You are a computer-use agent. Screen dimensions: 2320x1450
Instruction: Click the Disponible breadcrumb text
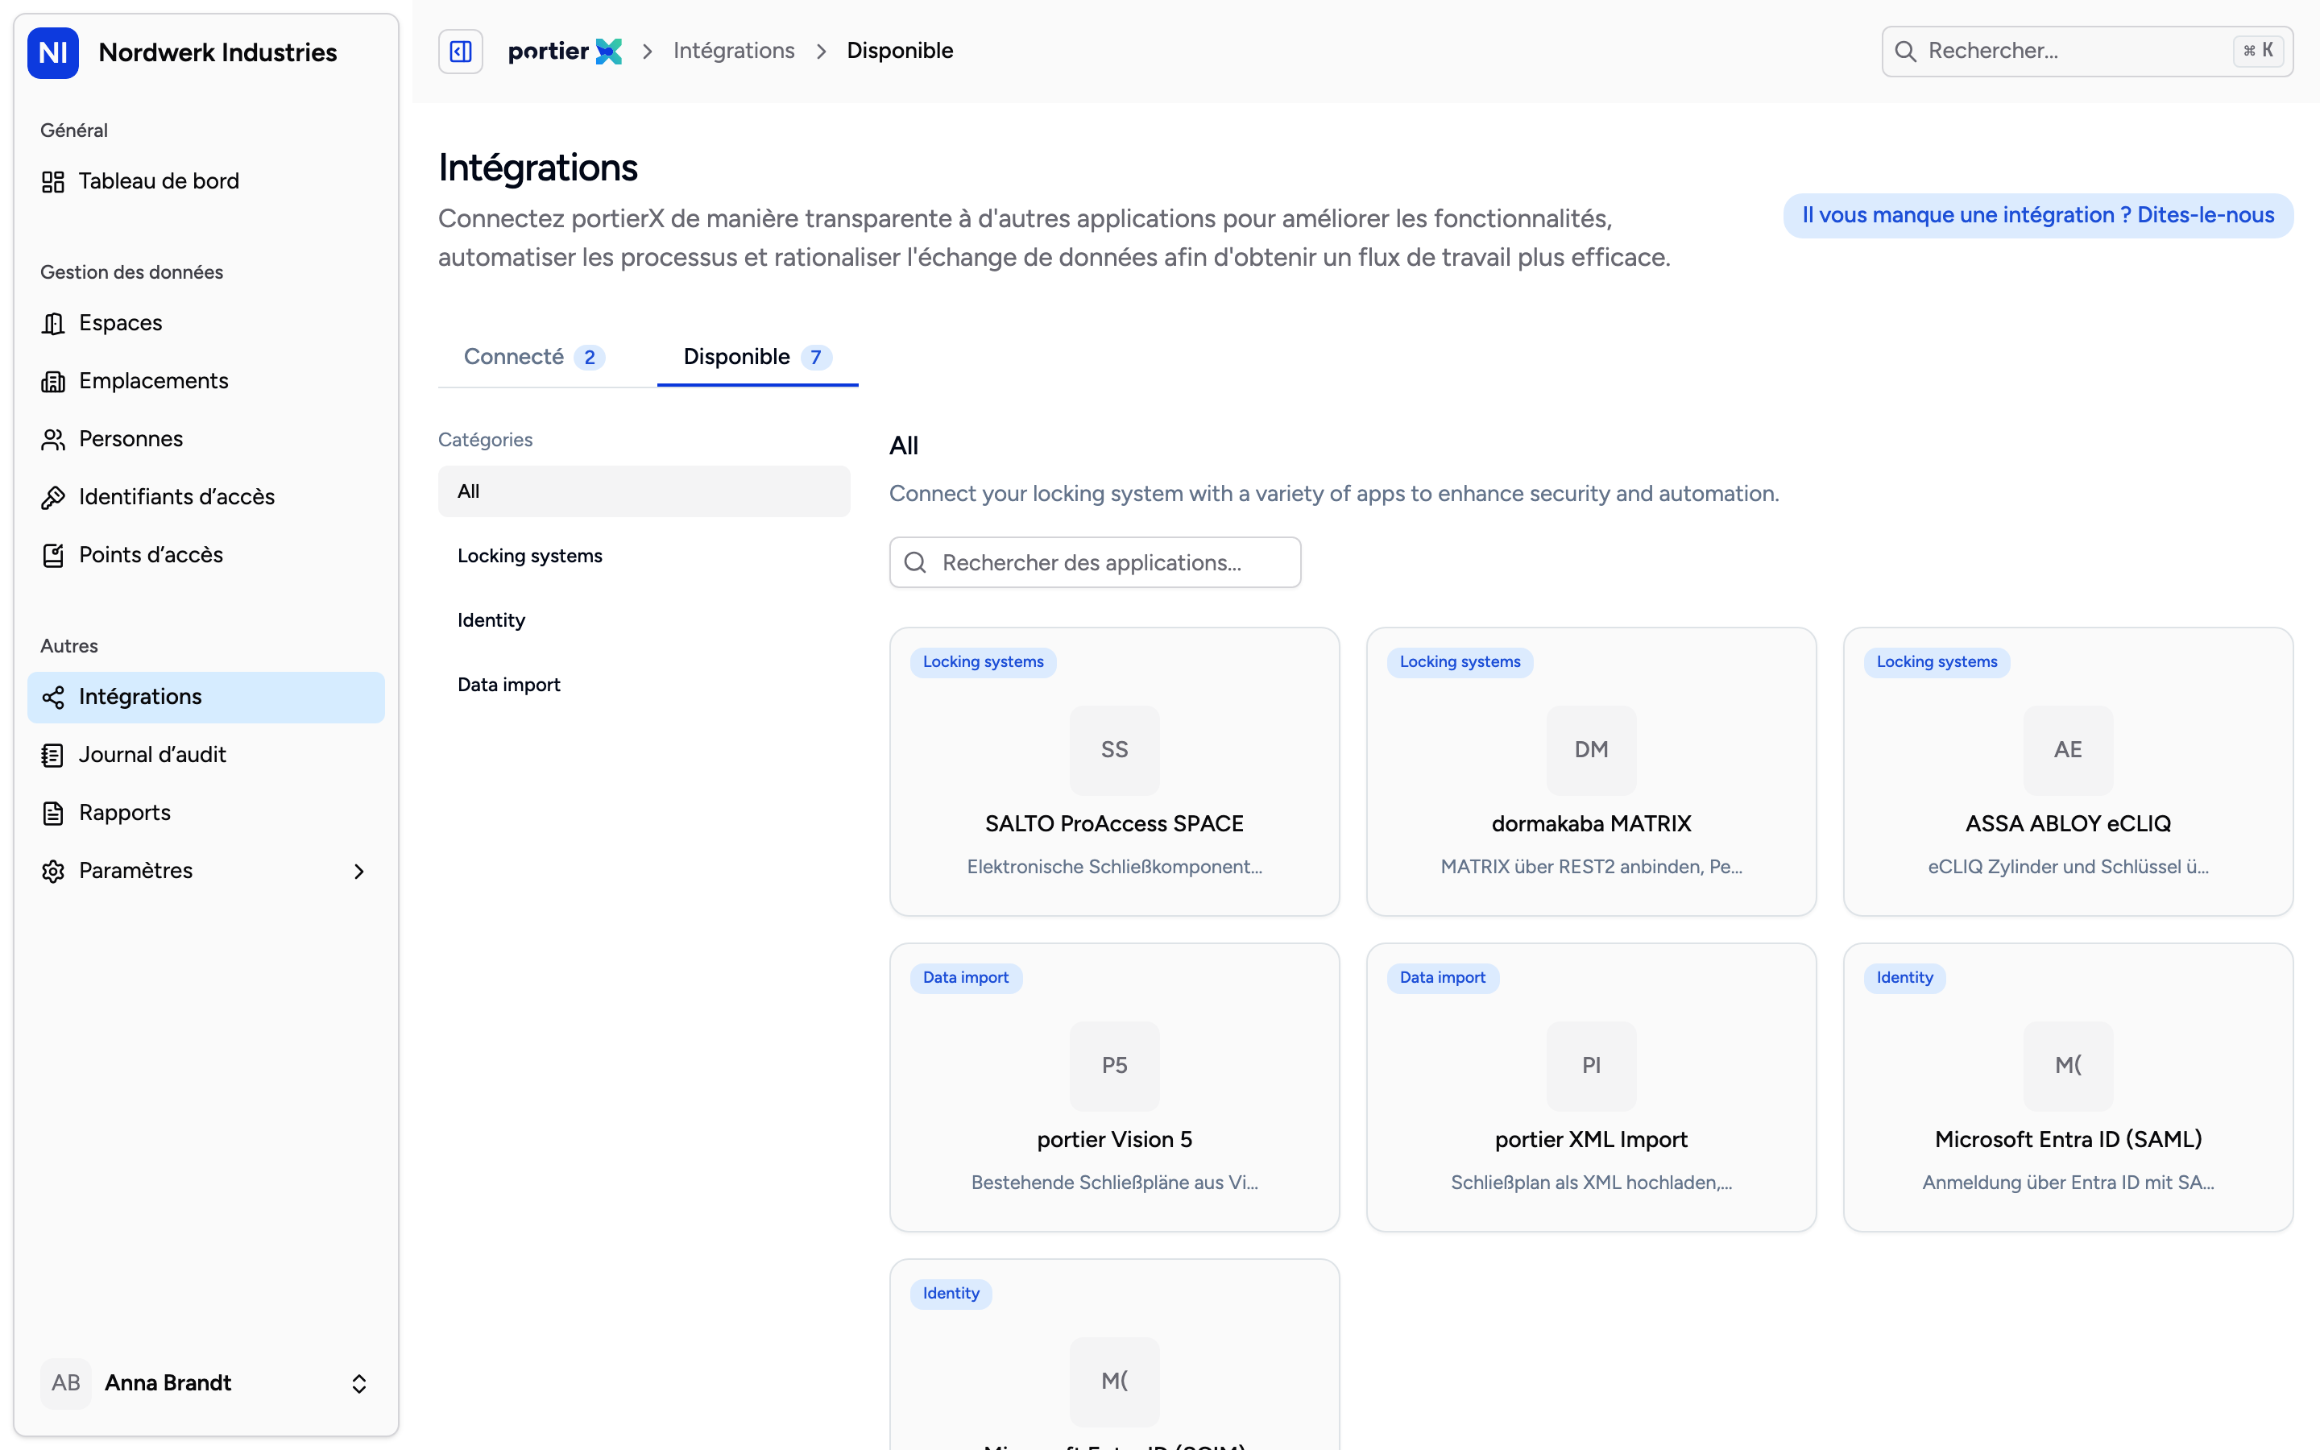click(899, 51)
